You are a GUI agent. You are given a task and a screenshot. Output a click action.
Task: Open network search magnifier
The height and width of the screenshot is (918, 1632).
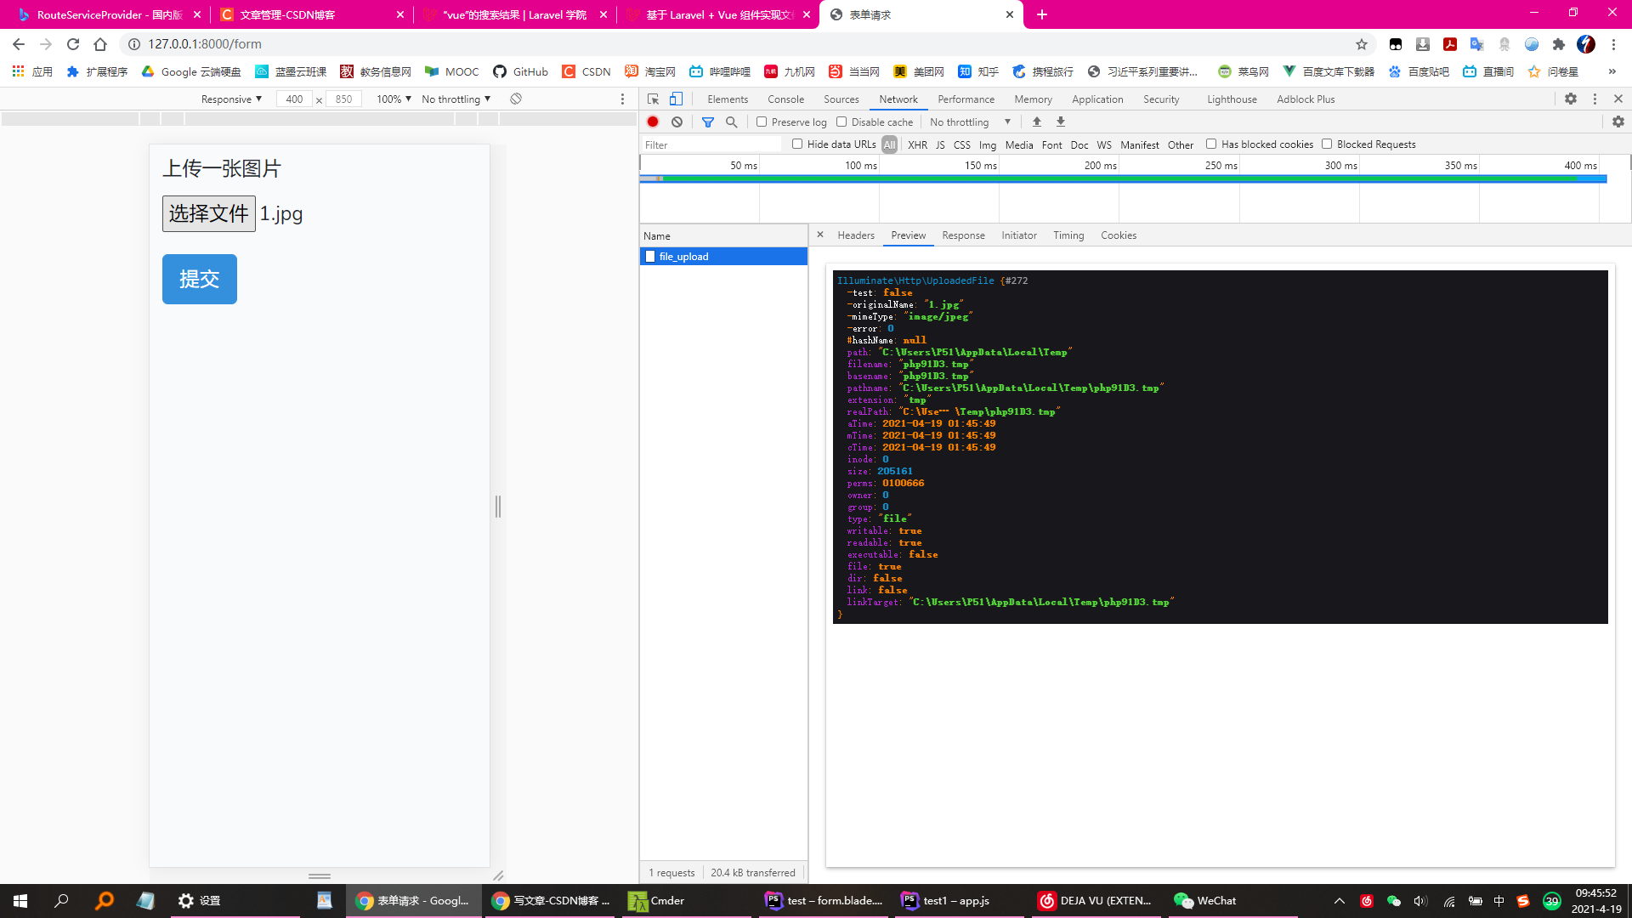(x=731, y=122)
